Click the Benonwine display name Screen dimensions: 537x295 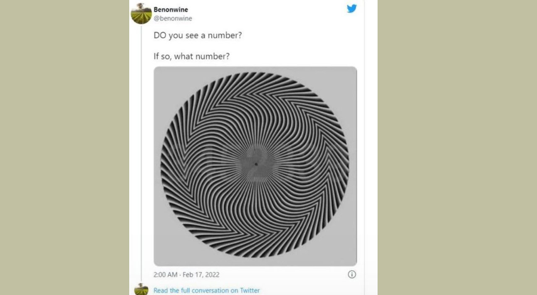coord(171,10)
